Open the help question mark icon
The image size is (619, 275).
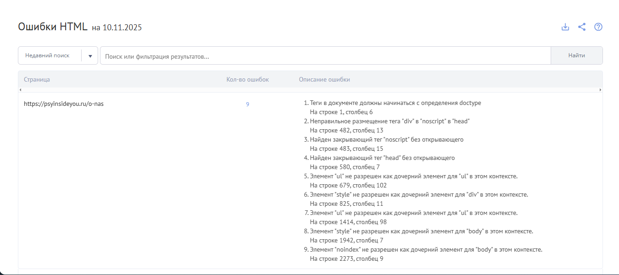click(x=598, y=27)
